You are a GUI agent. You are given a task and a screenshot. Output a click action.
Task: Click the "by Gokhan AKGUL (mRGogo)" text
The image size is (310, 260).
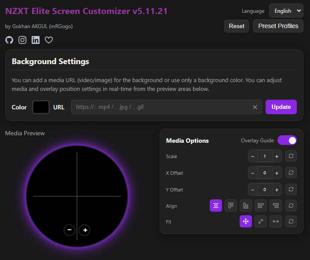[x=39, y=26]
